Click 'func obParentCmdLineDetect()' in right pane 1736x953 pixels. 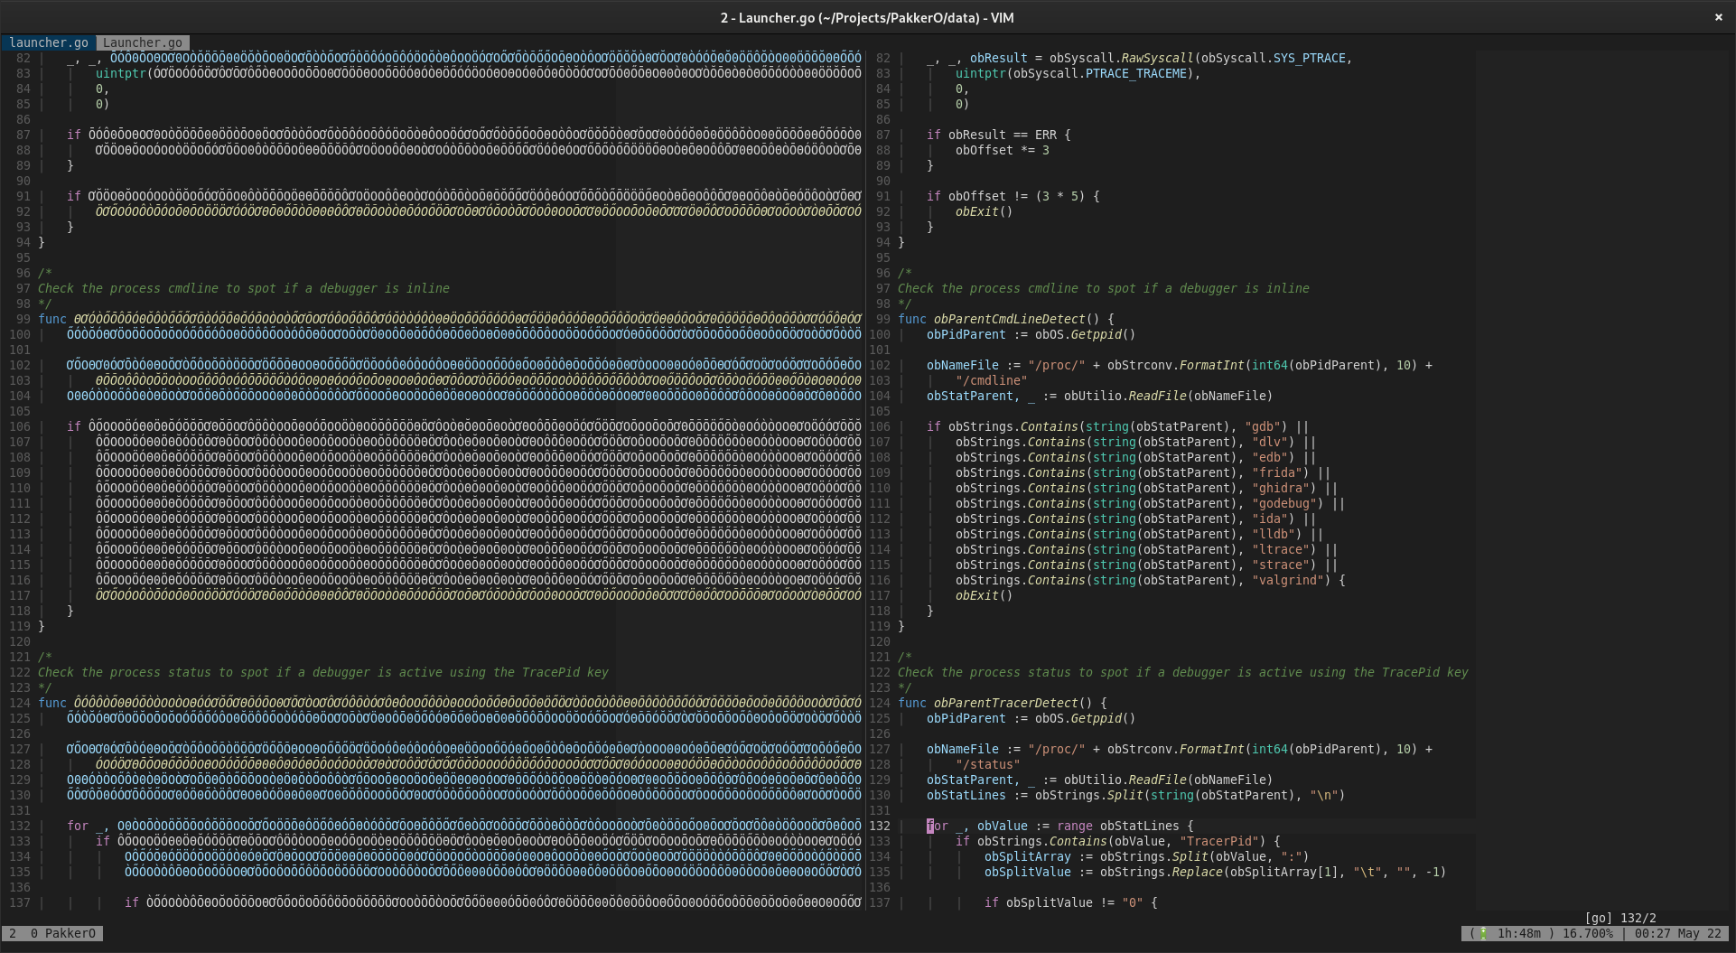pyautogui.click(x=1006, y=319)
